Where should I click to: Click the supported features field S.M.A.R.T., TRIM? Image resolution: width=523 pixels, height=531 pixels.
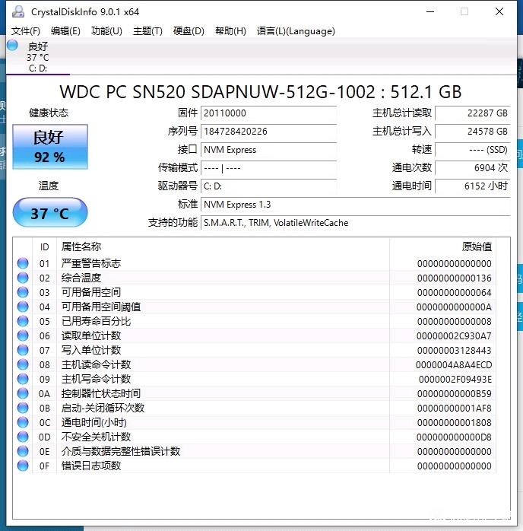(355, 223)
